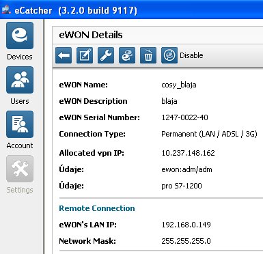Click the eWON Name: label
Image resolution: width=263 pixels, height=254 pixels.
83,85
